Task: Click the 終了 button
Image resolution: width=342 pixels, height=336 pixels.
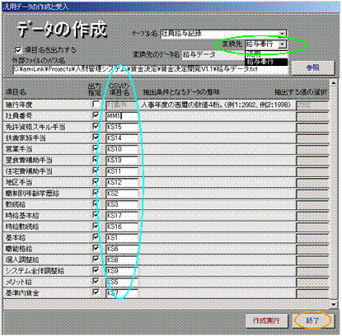Action: (x=312, y=320)
